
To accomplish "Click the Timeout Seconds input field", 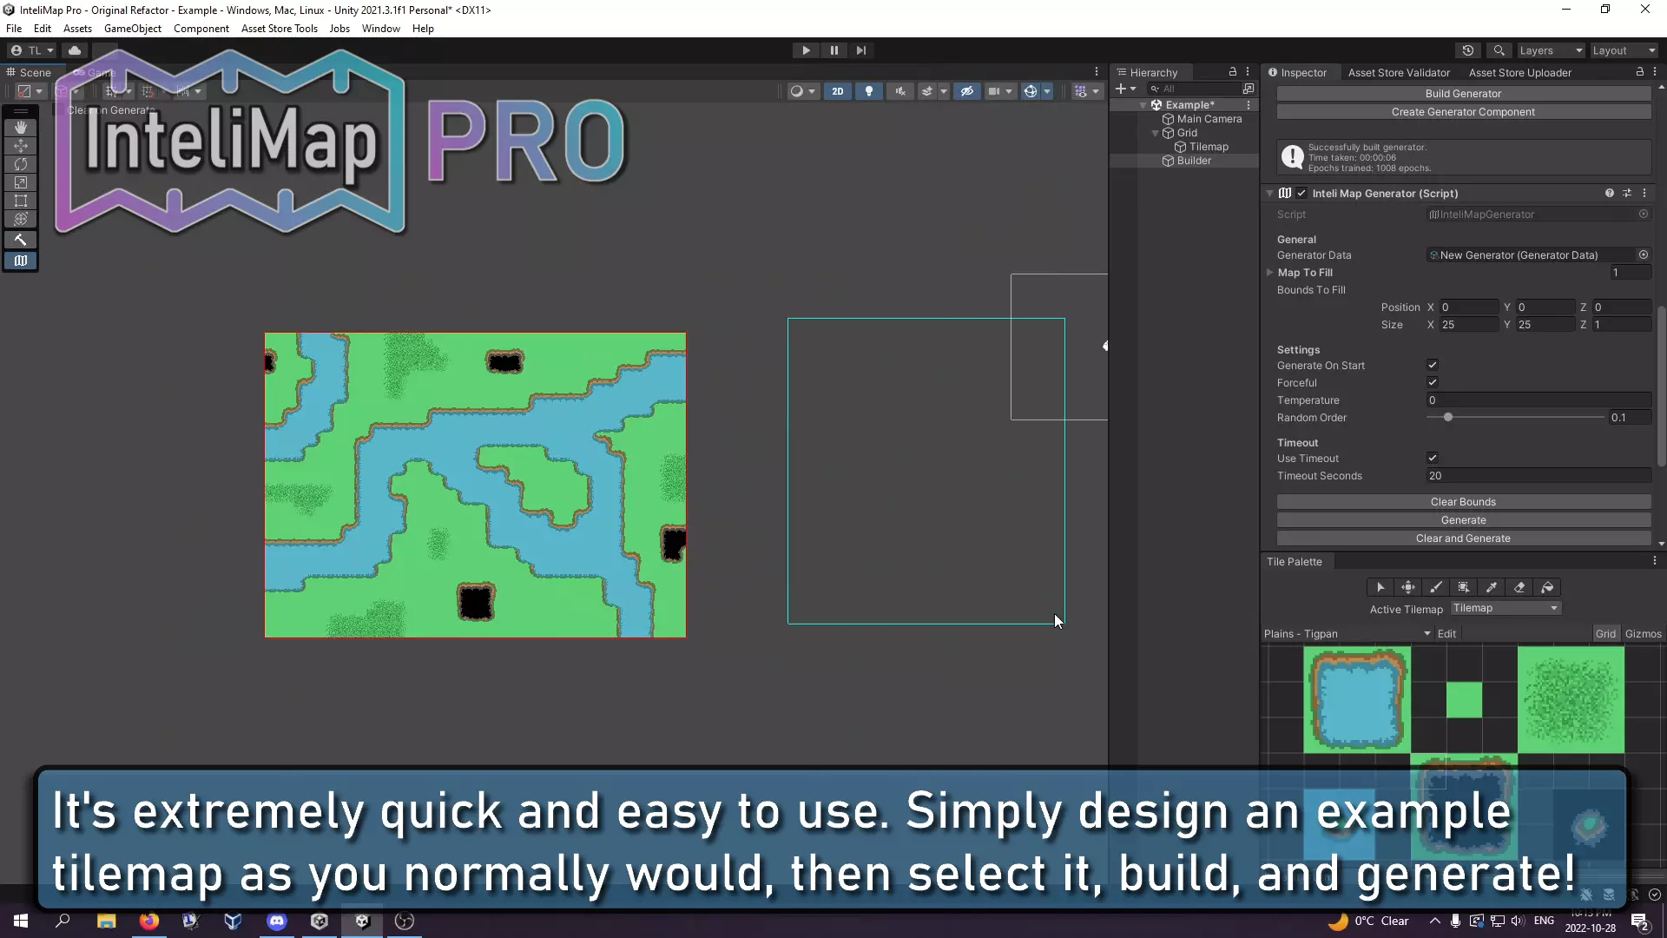I will pyautogui.click(x=1539, y=476).
